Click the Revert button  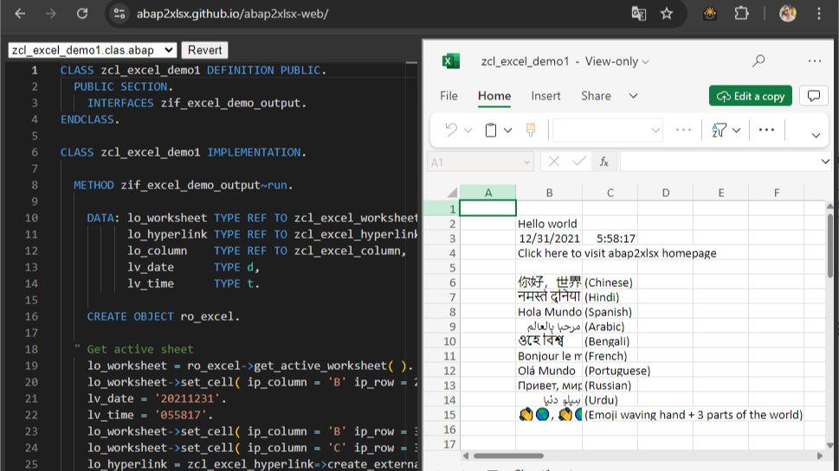pos(204,50)
